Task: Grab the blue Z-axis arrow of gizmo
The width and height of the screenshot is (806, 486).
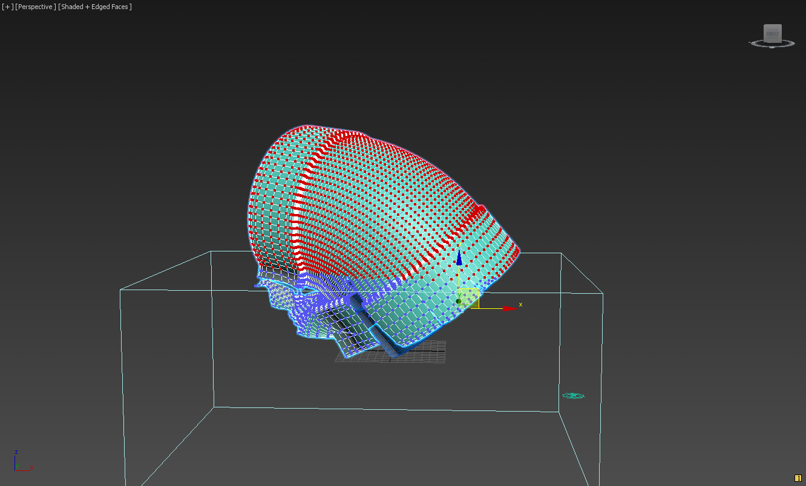Action: point(459,259)
